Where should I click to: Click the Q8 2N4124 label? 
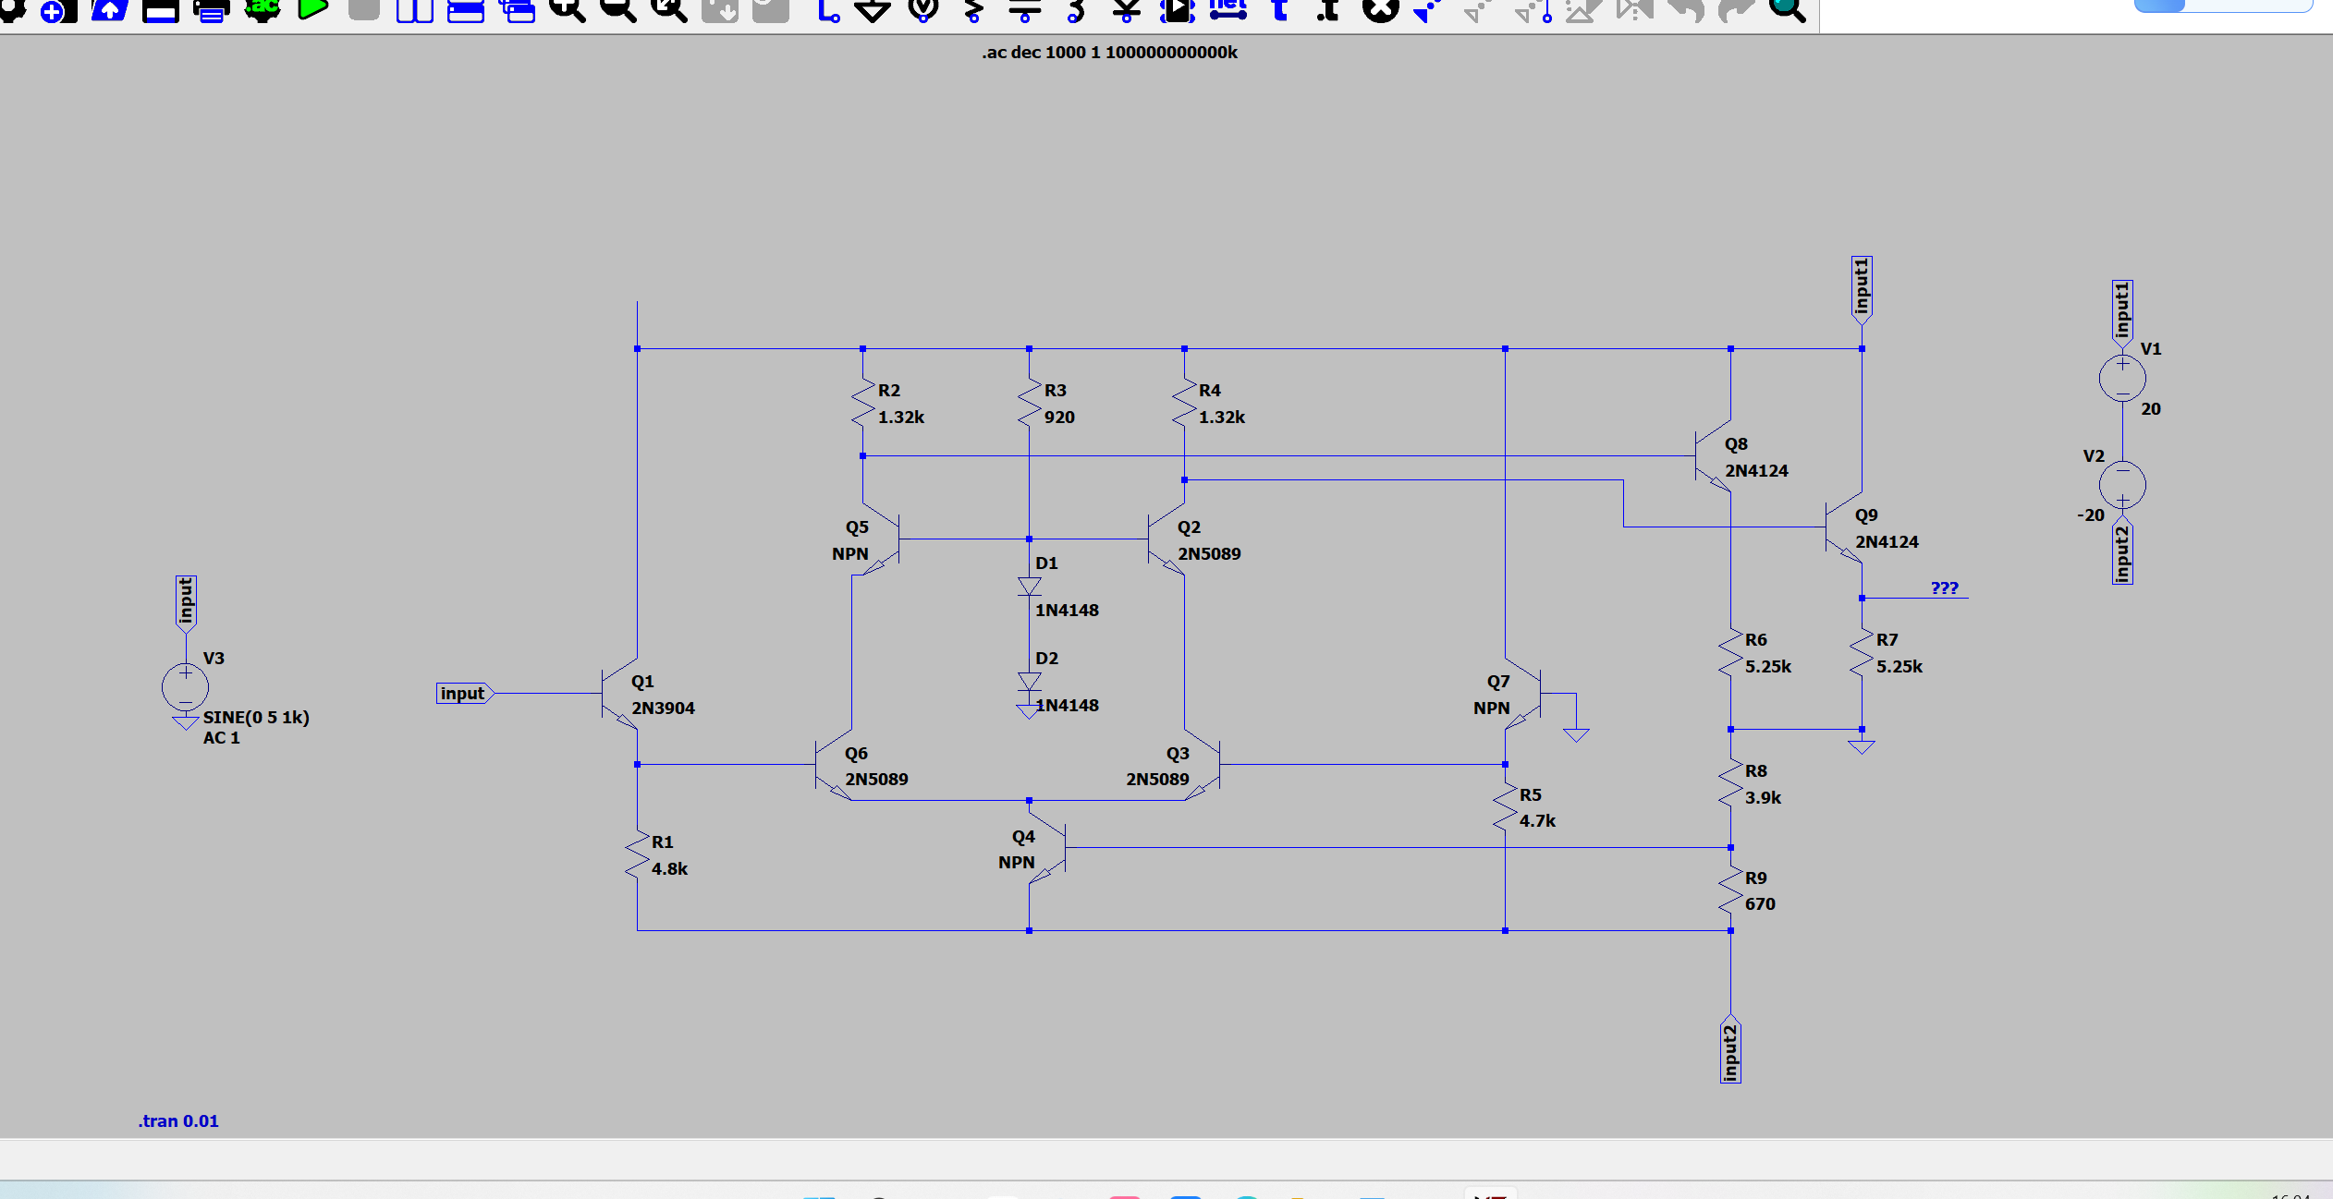[x=1756, y=471]
